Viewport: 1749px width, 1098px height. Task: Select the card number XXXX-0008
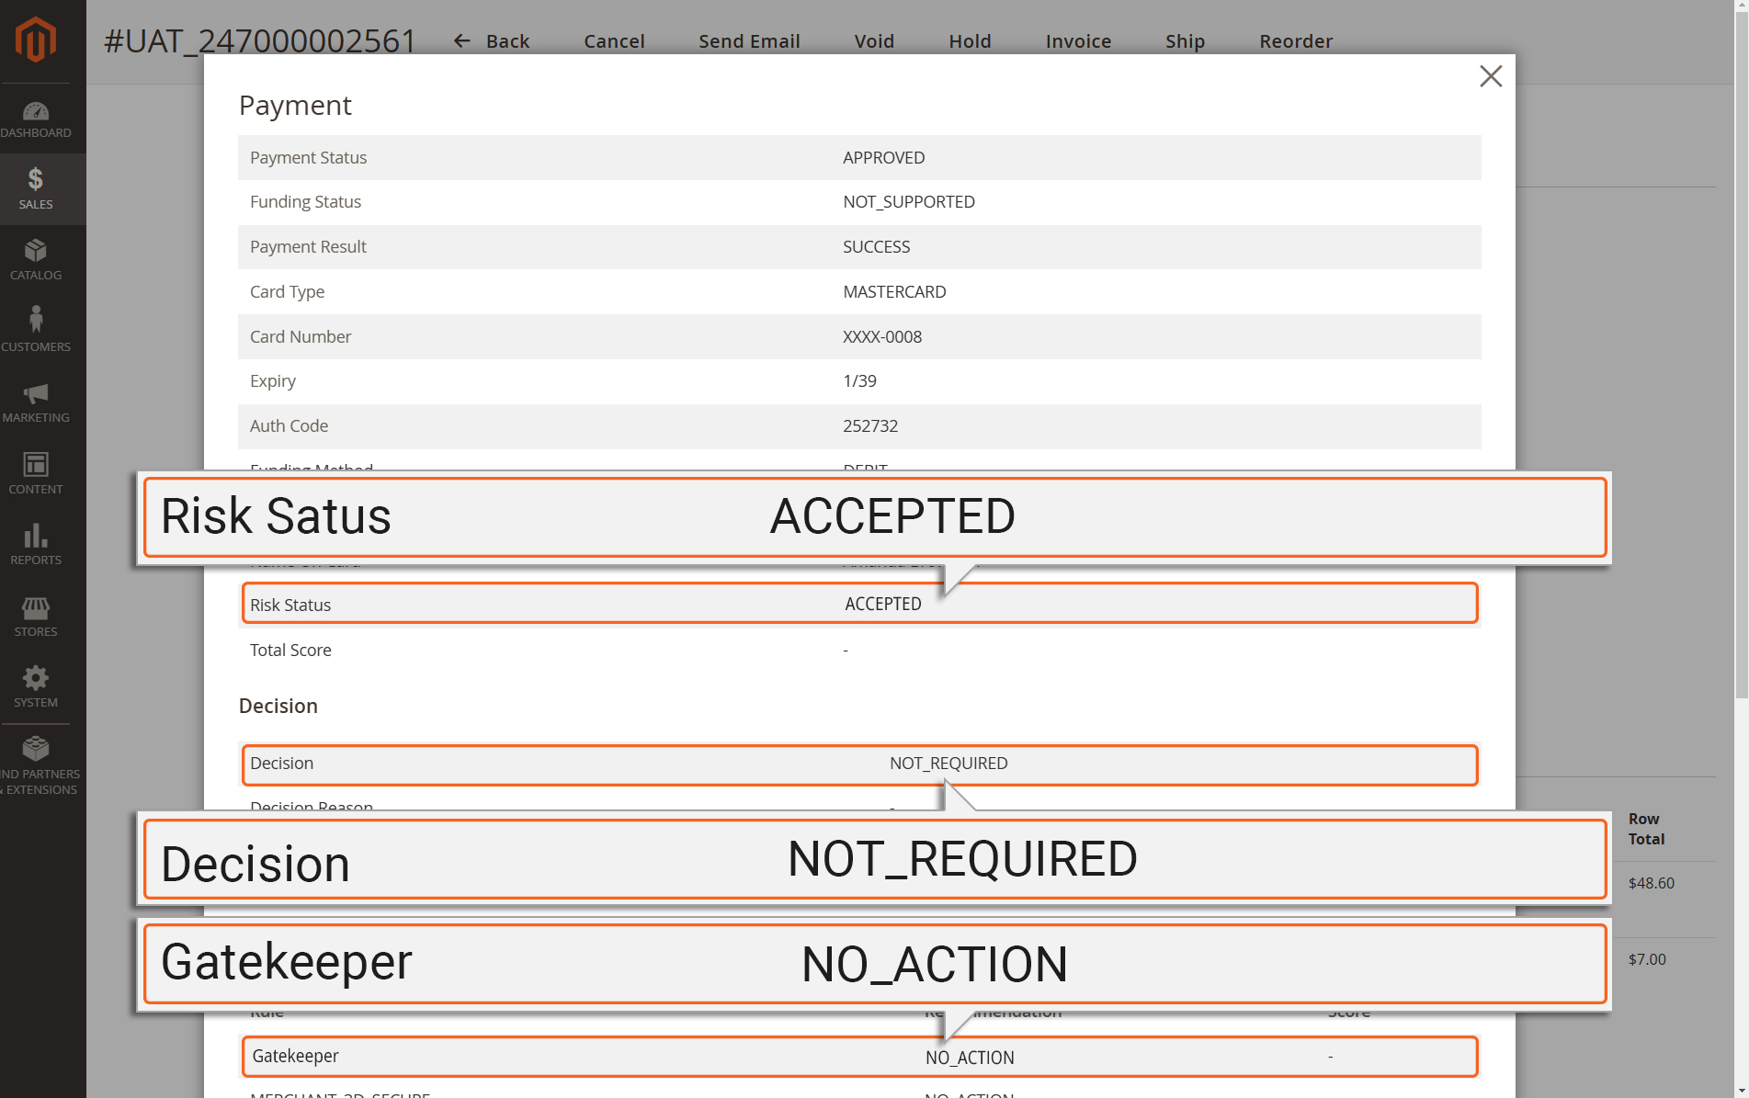click(882, 336)
